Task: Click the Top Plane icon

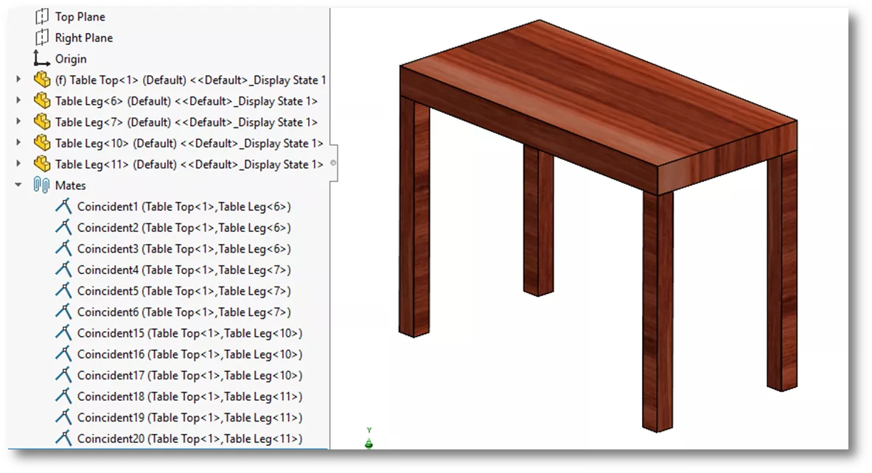Action: [x=42, y=17]
